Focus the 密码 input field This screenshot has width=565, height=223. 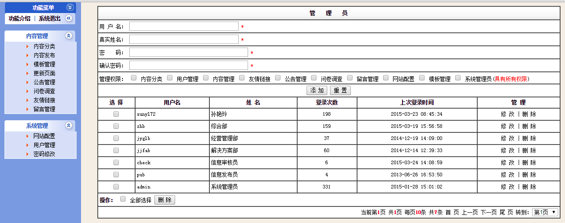[x=188, y=52]
